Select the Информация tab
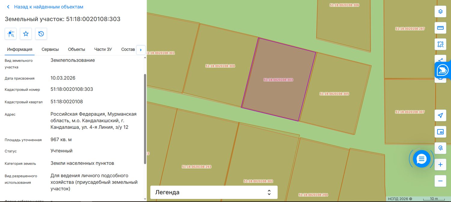The width and height of the screenshot is (451, 202). coord(20,49)
